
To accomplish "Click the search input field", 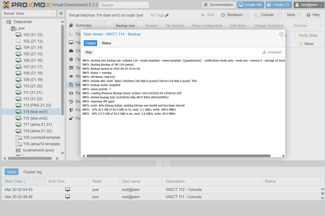I will 124,5.
